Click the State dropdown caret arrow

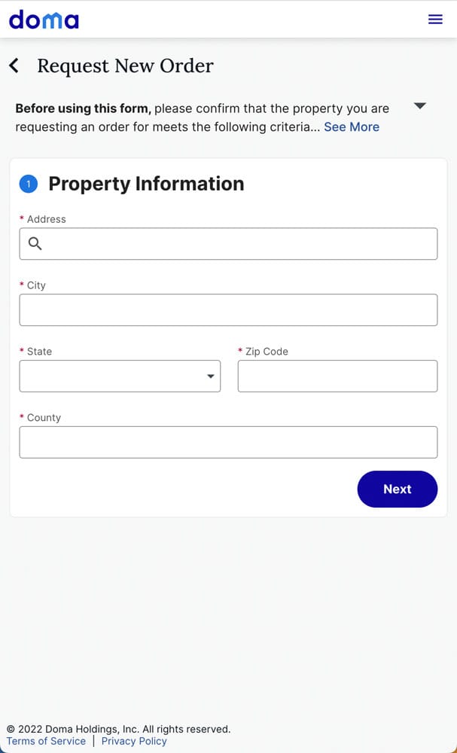211,376
